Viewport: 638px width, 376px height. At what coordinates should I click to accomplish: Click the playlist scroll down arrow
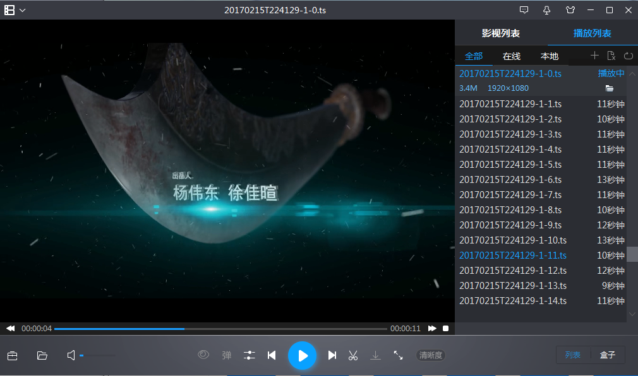(632, 314)
